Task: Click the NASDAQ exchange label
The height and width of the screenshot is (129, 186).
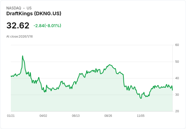Action: point(14,8)
